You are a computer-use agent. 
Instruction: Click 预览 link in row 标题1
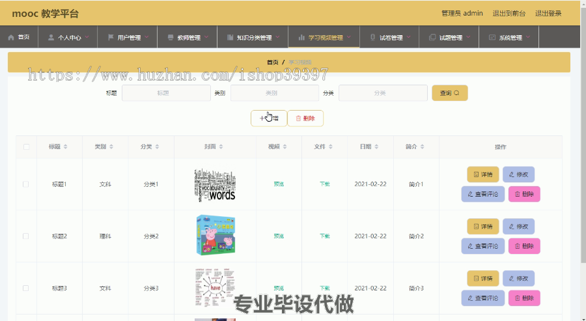(279, 184)
